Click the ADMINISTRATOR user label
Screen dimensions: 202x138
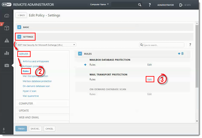point(165,5)
